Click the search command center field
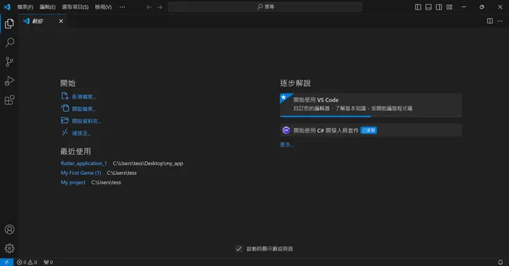 pyautogui.click(x=265, y=7)
